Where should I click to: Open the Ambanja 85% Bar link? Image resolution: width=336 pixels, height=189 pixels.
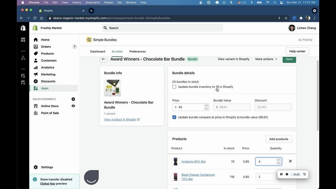[x=193, y=161]
